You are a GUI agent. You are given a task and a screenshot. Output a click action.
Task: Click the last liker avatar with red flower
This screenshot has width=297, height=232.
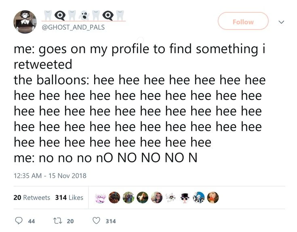(x=213, y=198)
